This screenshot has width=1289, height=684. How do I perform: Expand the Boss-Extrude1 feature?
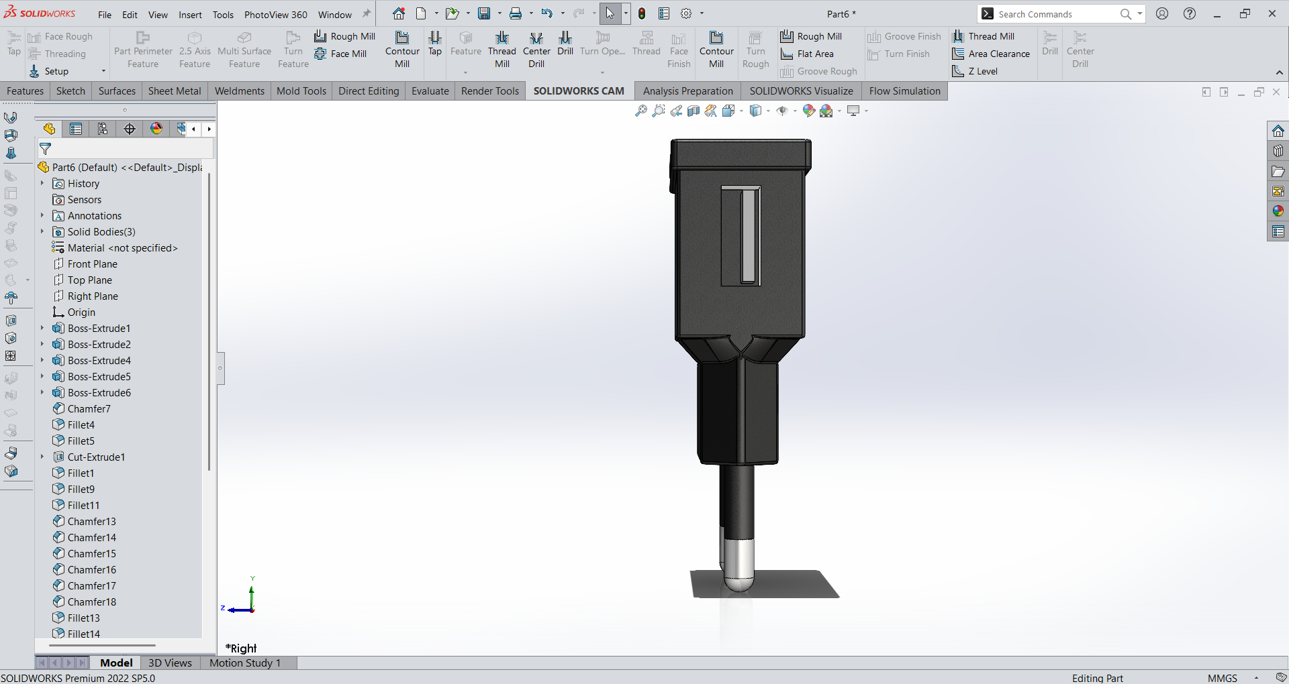tap(42, 328)
